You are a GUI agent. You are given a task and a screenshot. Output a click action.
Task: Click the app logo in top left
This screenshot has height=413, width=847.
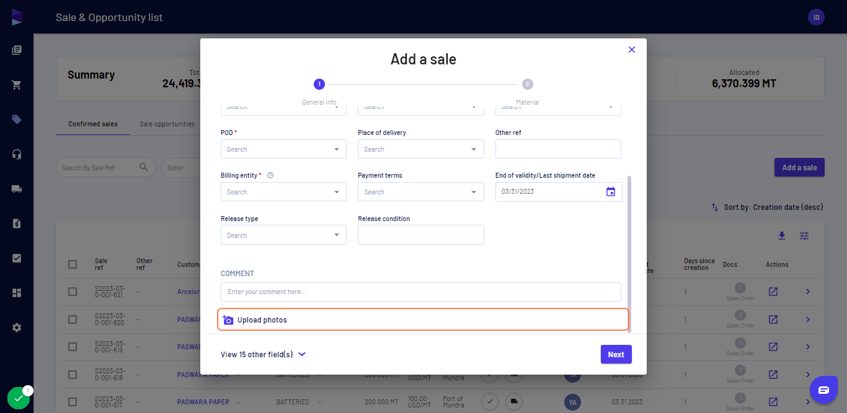[17, 17]
